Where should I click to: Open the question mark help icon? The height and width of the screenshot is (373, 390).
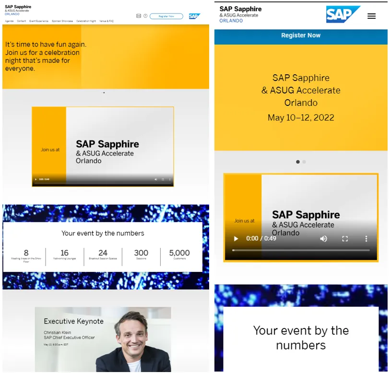[x=145, y=16]
